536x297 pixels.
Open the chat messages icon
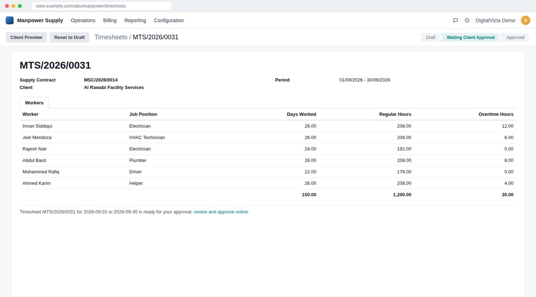pyautogui.click(x=456, y=21)
